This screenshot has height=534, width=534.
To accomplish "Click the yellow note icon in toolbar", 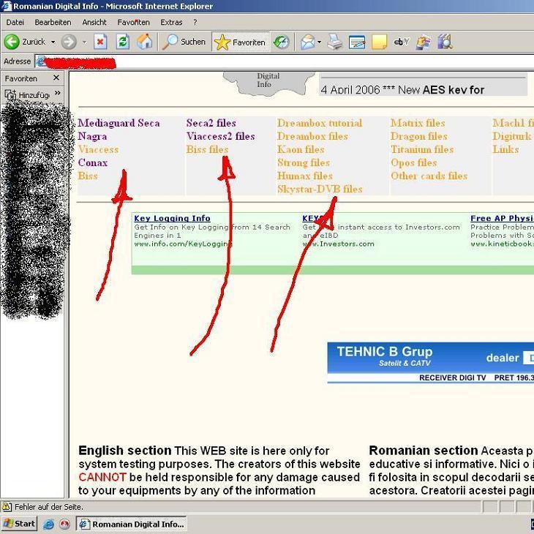I will click(x=380, y=42).
